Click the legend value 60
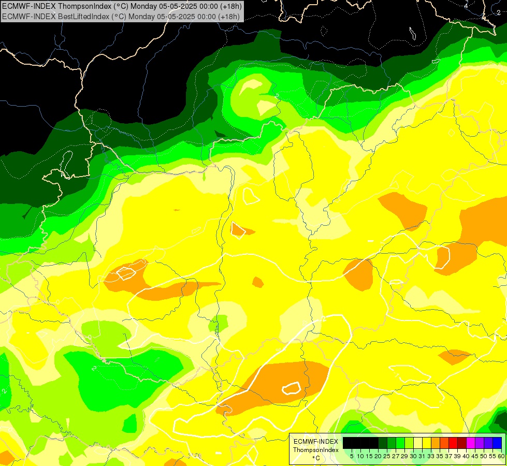The height and width of the screenshot is (466, 507). [501, 456]
